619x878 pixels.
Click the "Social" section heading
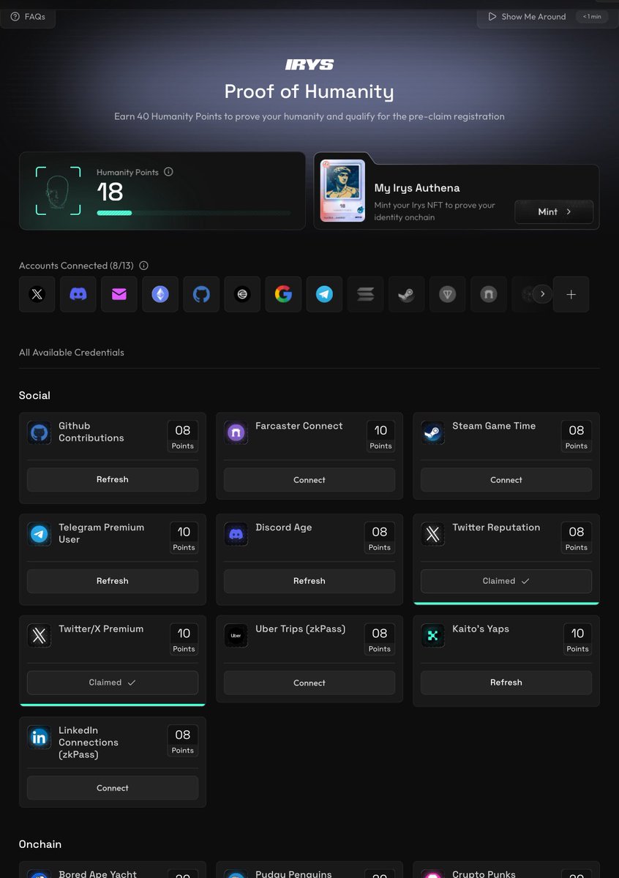34,396
